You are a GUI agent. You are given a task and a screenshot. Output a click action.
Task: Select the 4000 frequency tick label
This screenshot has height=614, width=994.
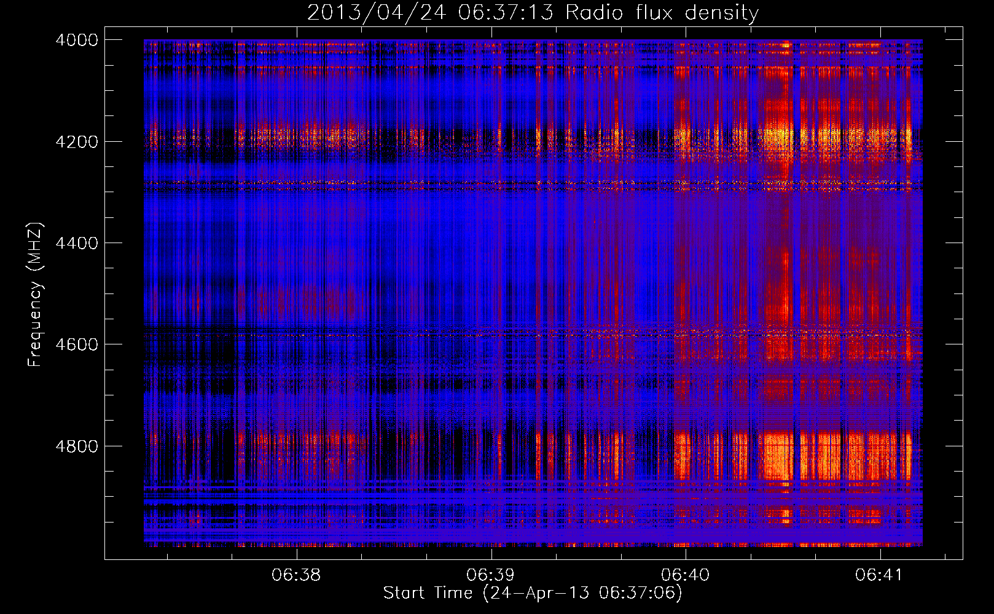pos(77,40)
